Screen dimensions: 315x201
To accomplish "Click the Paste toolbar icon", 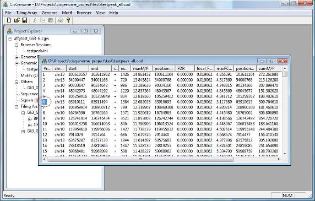I will coord(51,20).
